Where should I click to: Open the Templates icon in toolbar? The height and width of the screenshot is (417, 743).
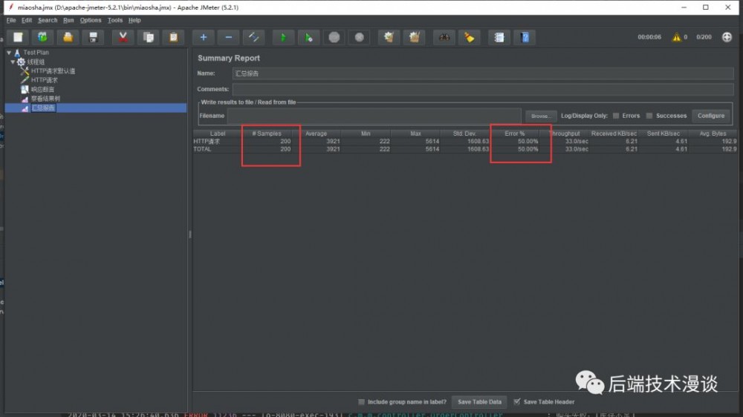coord(42,37)
